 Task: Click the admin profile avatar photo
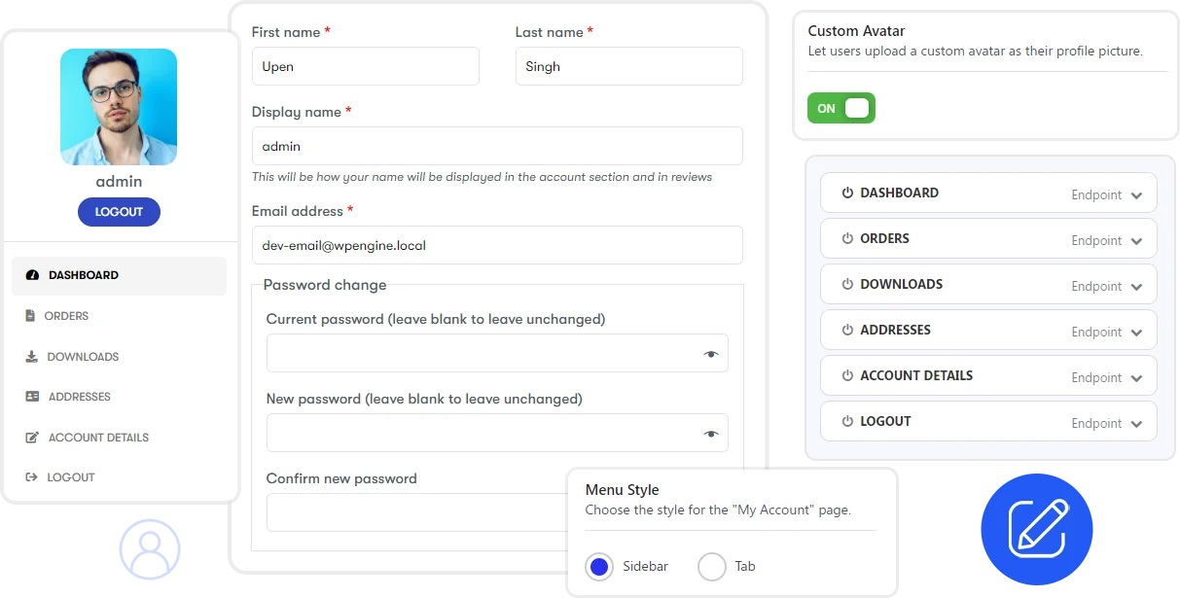[x=119, y=107]
